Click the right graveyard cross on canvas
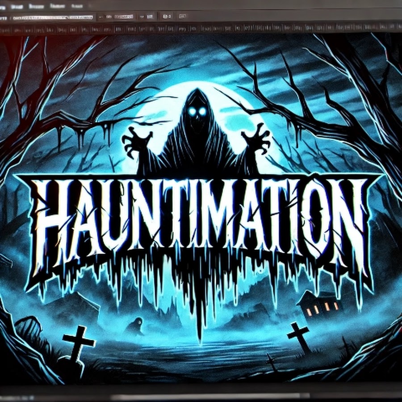402x402 pixels. [298, 334]
